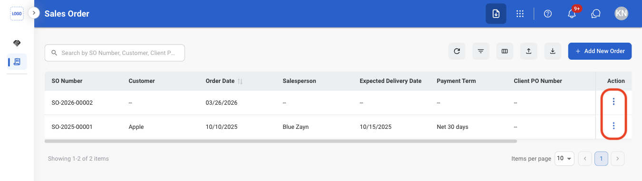Click the Add New Order button
642x181 pixels.
coord(600,51)
